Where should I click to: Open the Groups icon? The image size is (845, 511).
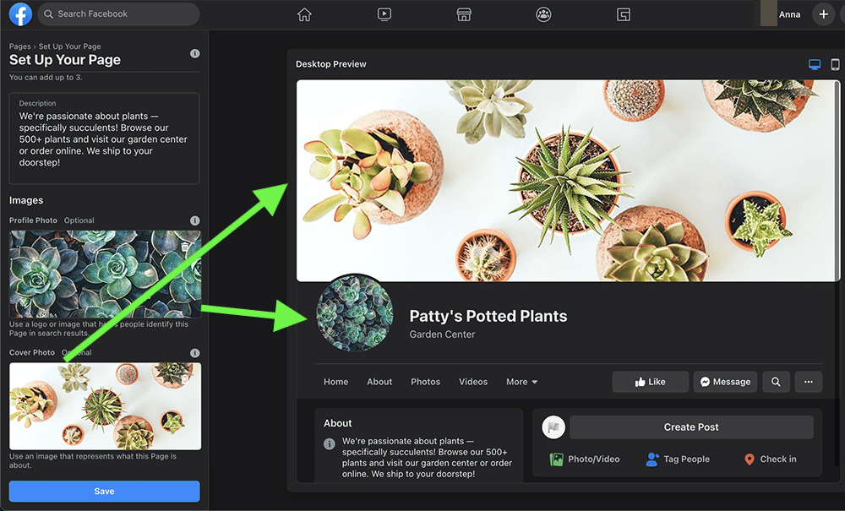coord(543,14)
